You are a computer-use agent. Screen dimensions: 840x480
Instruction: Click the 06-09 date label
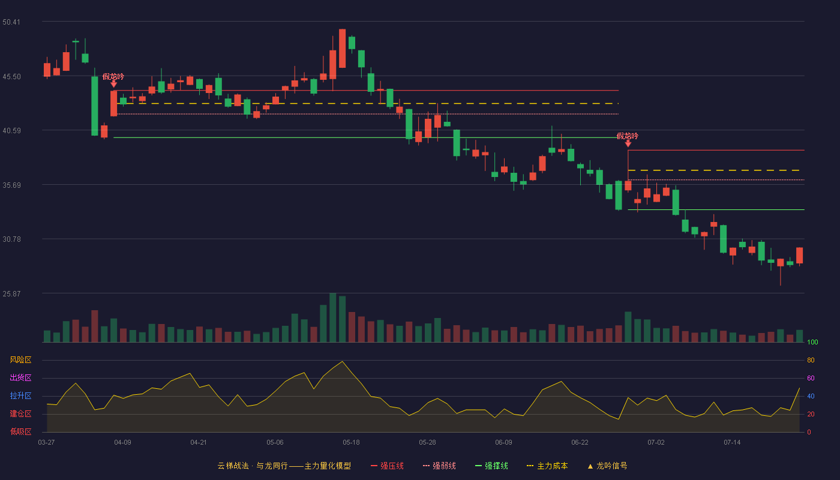(503, 442)
